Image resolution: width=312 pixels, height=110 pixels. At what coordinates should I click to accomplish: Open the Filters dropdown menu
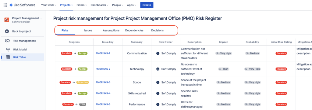[x=82, y=5]
